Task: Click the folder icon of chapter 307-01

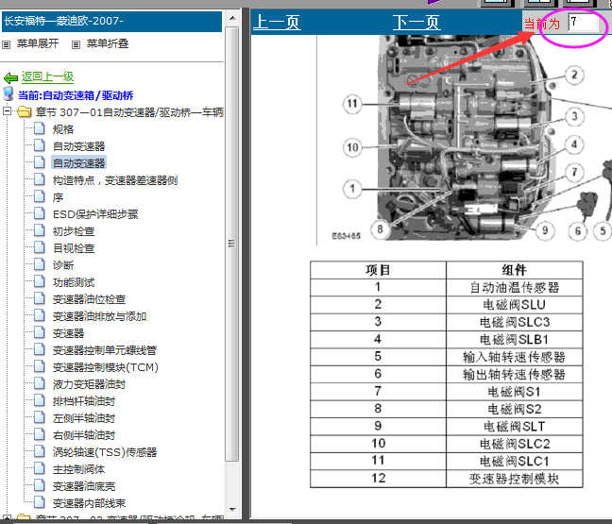Action: click(25, 112)
